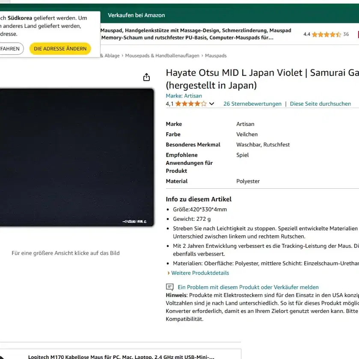The image size is (359, 359).
Task: Click the 4,1 star rating stars
Action: [191, 104]
